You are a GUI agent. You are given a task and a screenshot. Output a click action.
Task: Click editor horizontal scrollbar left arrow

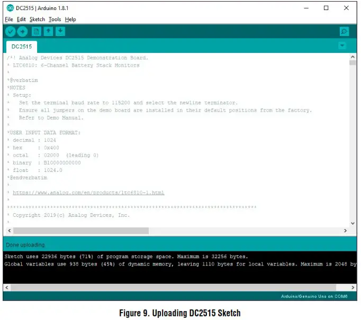[x=9, y=231]
